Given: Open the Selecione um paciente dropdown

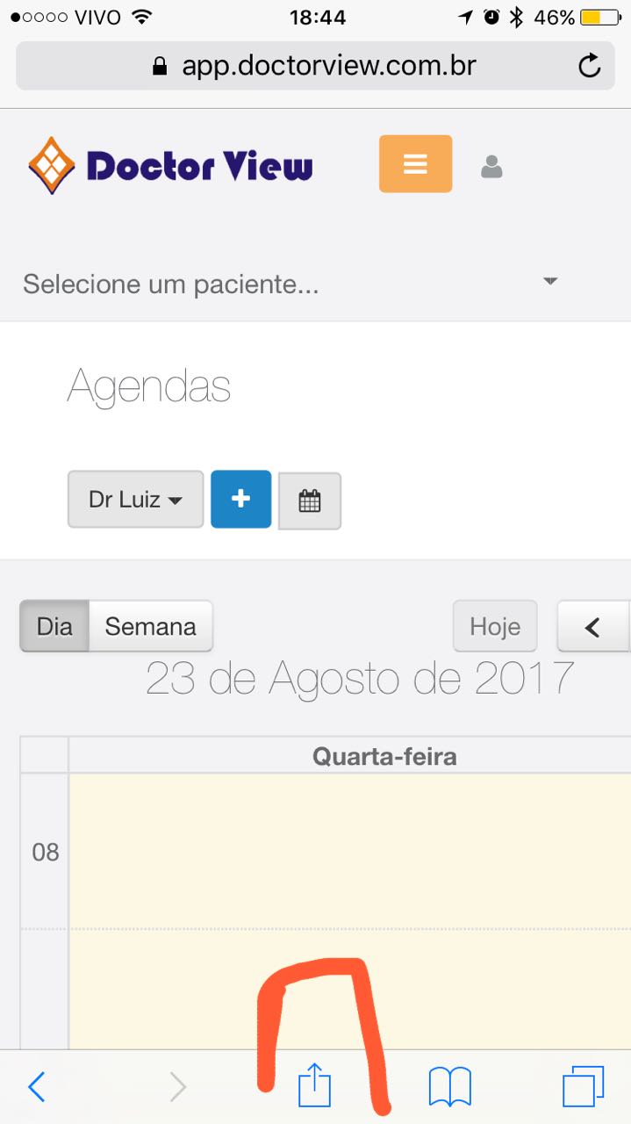Looking at the screenshot, I should [x=263, y=284].
